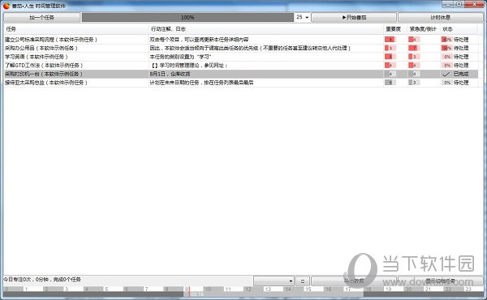
Task: Click 待处理 status of 学习英语 row
Action: point(461,57)
